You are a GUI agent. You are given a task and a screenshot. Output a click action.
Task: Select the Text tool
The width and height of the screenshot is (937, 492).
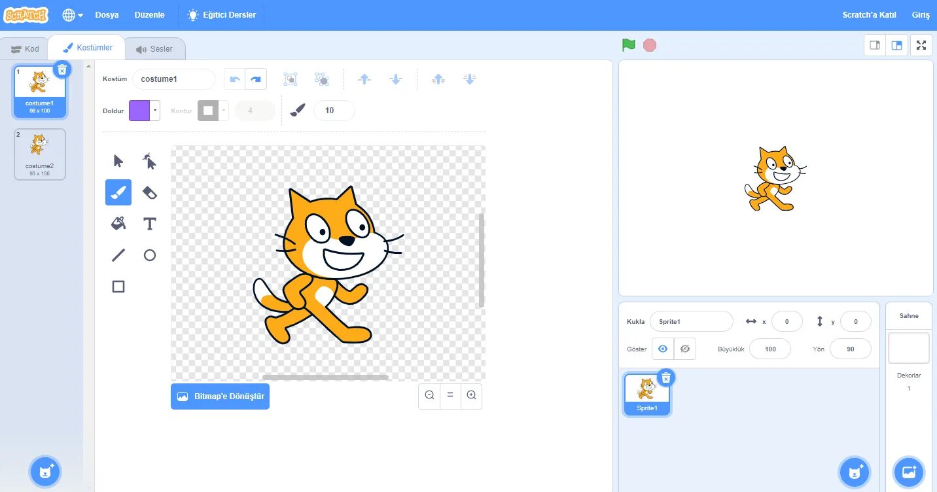point(150,224)
